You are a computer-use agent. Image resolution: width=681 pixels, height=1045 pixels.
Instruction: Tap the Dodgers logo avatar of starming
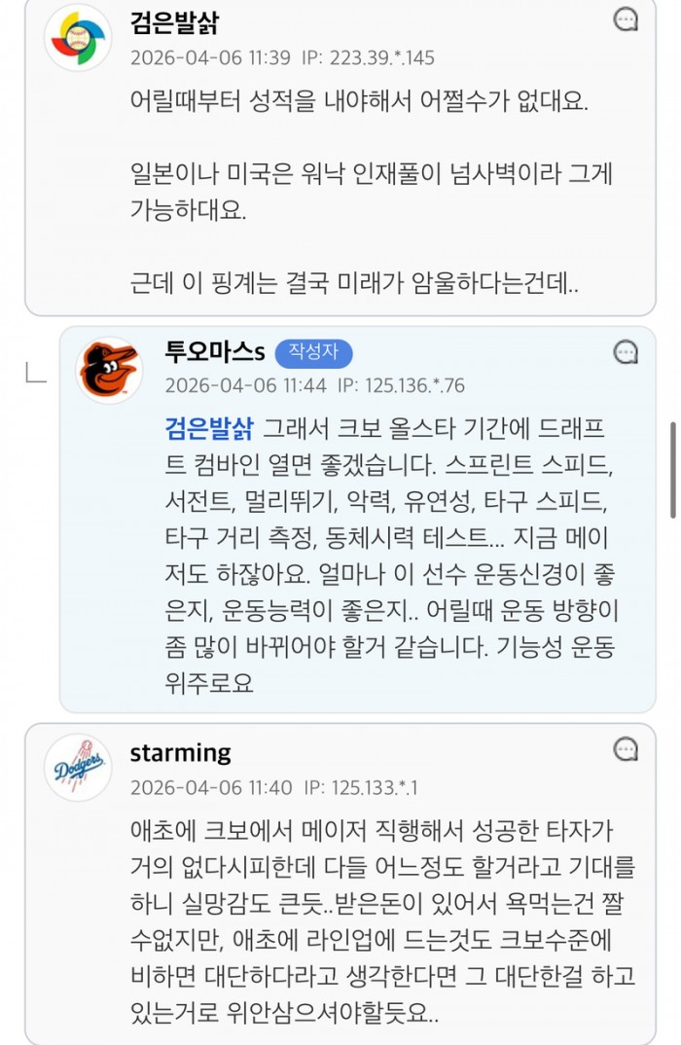coord(80,768)
